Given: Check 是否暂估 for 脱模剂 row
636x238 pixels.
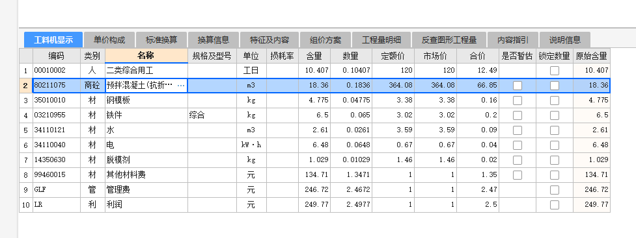Looking at the screenshot, I should (517, 160).
